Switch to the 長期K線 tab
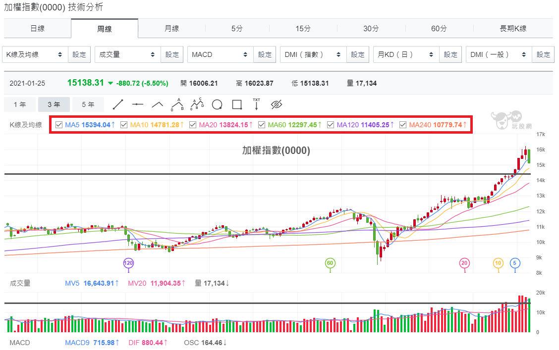The height and width of the screenshot is (350, 559). point(513,29)
